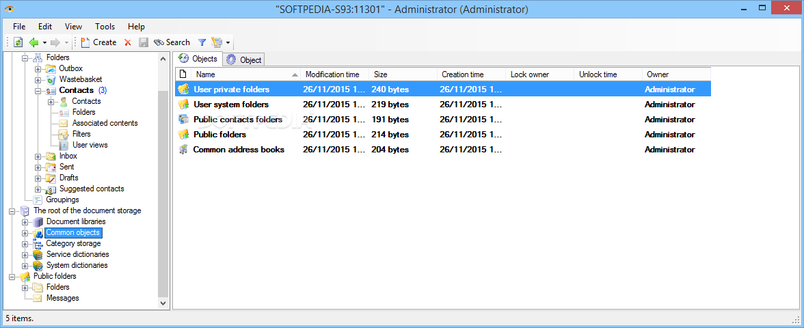804x328 pixels.
Task: Select the Messages tree item
Action: (x=63, y=298)
